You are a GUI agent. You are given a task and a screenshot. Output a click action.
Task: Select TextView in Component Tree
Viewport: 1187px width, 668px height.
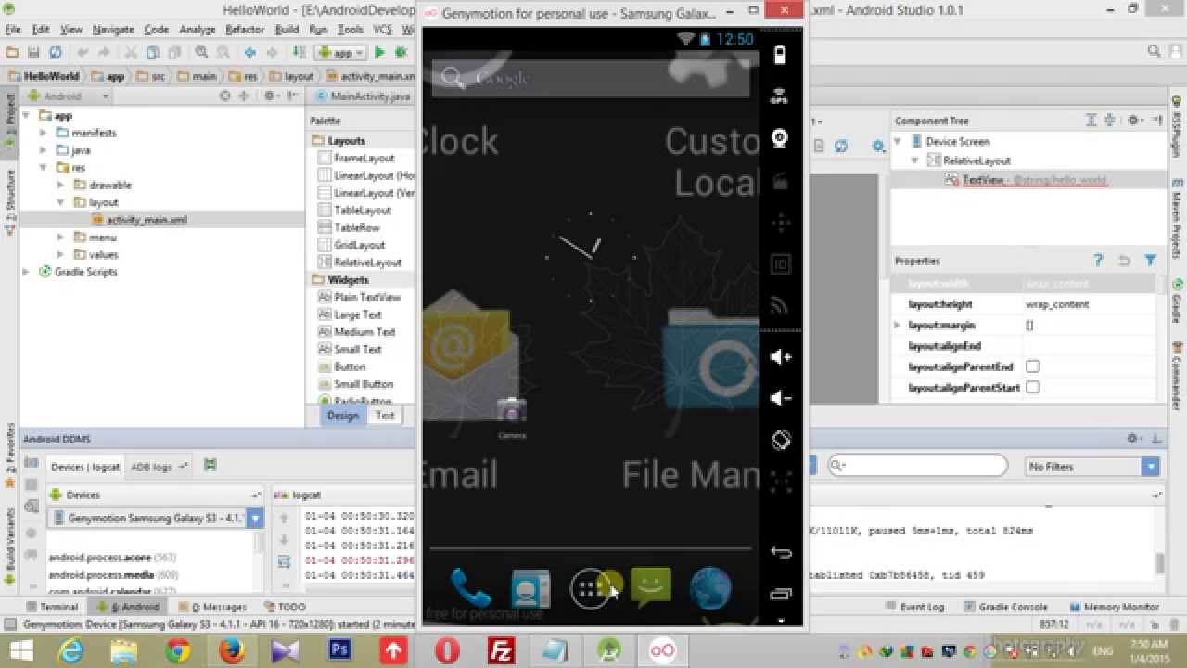click(x=983, y=180)
